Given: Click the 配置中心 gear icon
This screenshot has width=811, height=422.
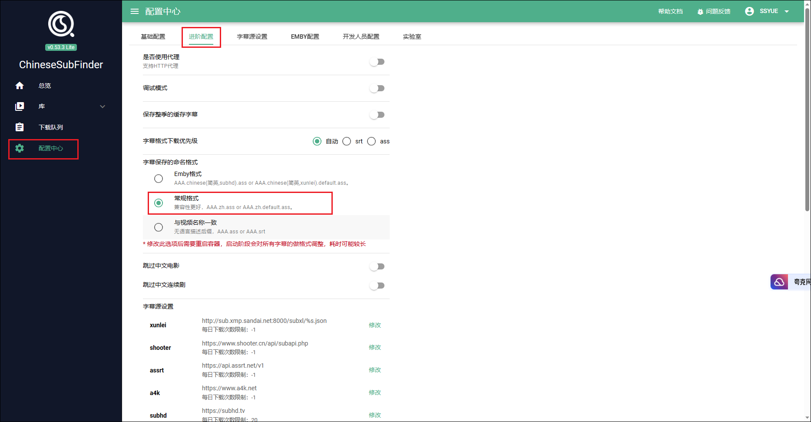Looking at the screenshot, I should pyautogui.click(x=20, y=148).
